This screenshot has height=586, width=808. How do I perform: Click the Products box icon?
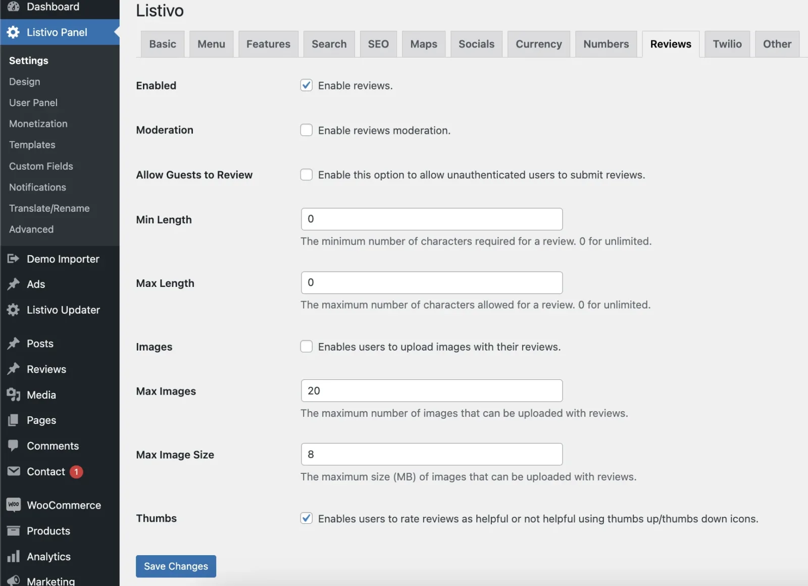[x=13, y=531]
